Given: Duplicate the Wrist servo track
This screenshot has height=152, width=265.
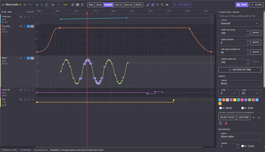Looking at the screenshot, I should [x=220, y=123].
